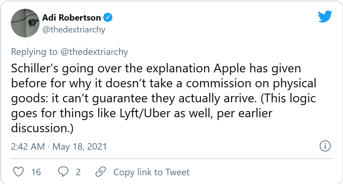Click the "Replying to" label

pyautogui.click(x=34, y=52)
